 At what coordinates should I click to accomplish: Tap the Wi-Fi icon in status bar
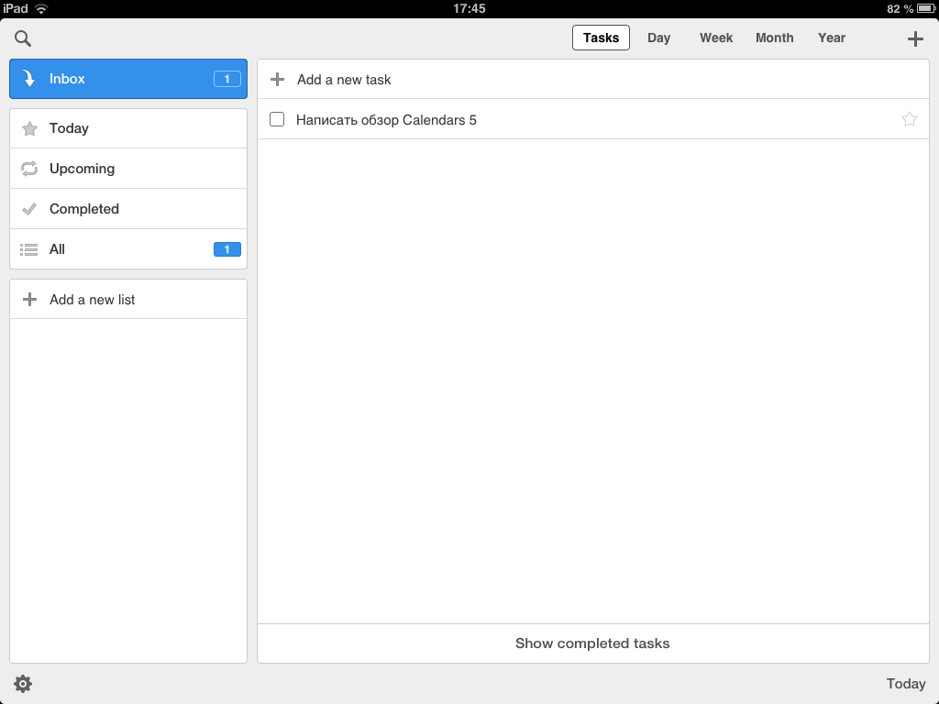[41, 8]
